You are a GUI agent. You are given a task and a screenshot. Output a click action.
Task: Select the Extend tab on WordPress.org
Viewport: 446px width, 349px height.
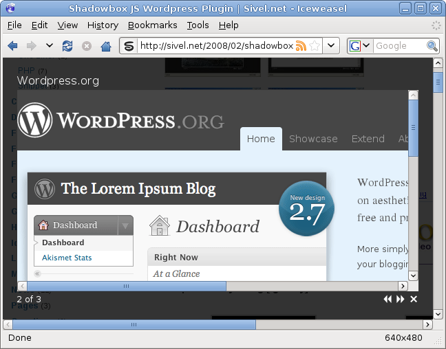tap(368, 139)
